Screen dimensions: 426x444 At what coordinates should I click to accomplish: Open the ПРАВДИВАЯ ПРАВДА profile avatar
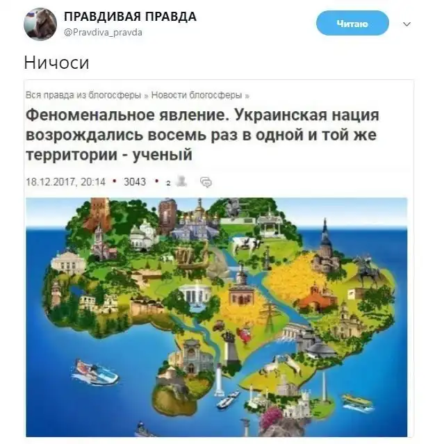coord(40,24)
